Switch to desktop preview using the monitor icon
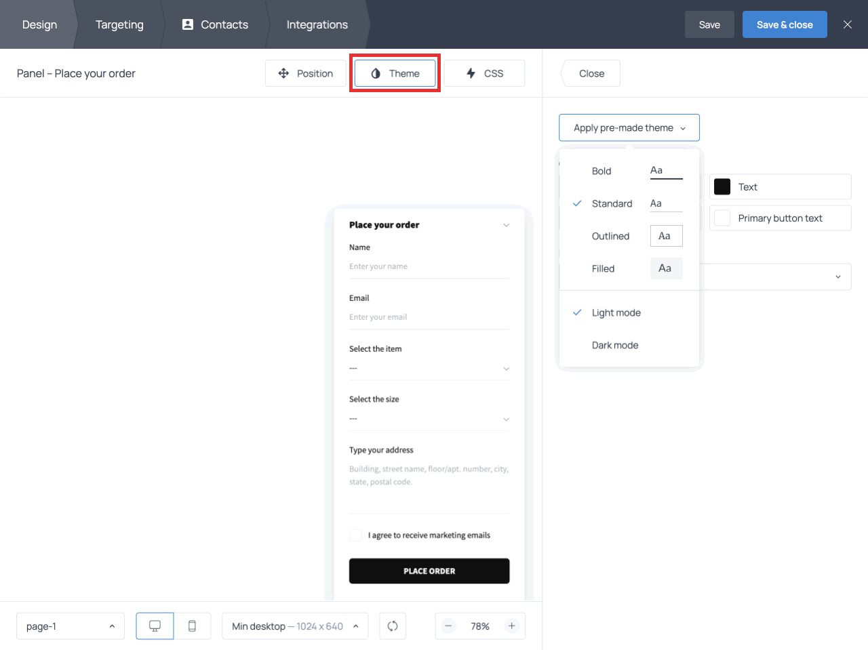The image size is (868, 650). click(155, 626)
